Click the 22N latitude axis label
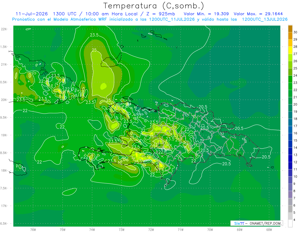 pyautogui.click(x=4, y=29)
